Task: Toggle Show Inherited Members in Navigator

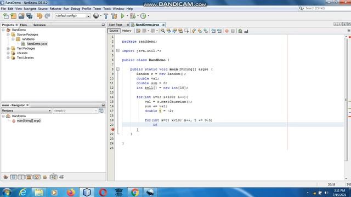Action: click(5, 177)
